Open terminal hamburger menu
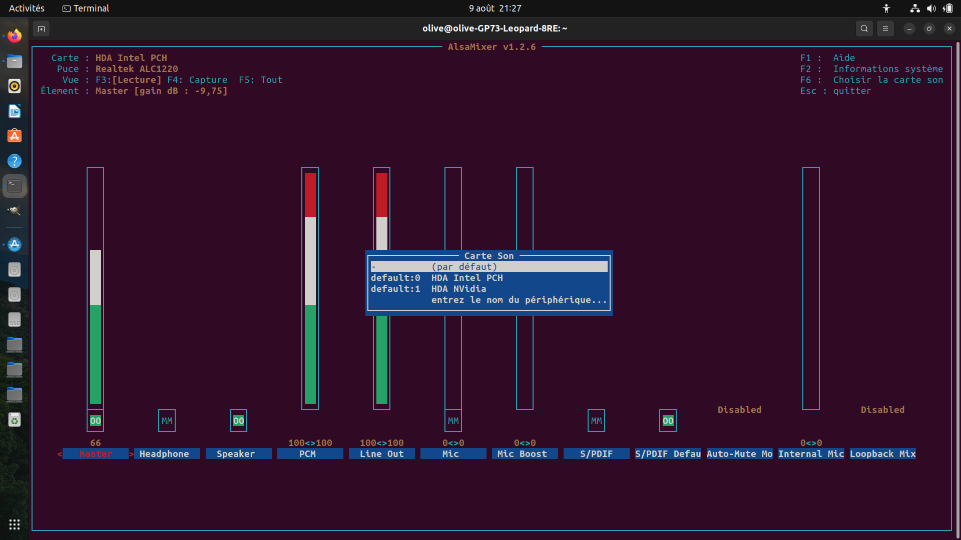The width and height of the screenshot is (961, 540). tap(885, 28)
